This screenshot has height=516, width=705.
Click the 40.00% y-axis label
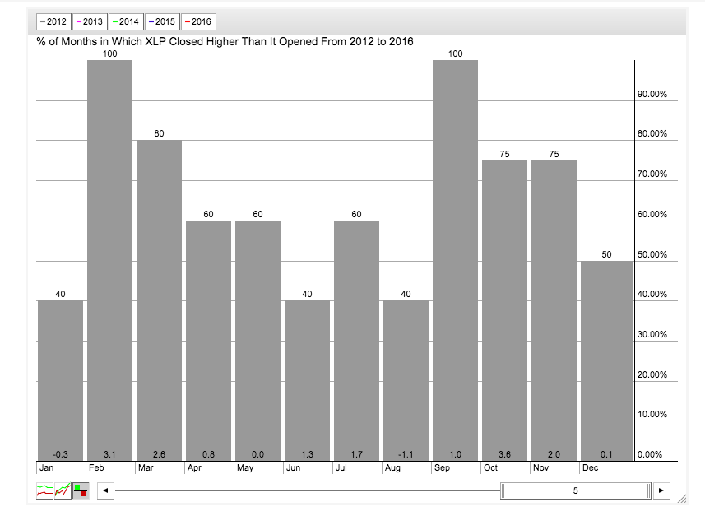pyautogui.click(x=652, y=295)
